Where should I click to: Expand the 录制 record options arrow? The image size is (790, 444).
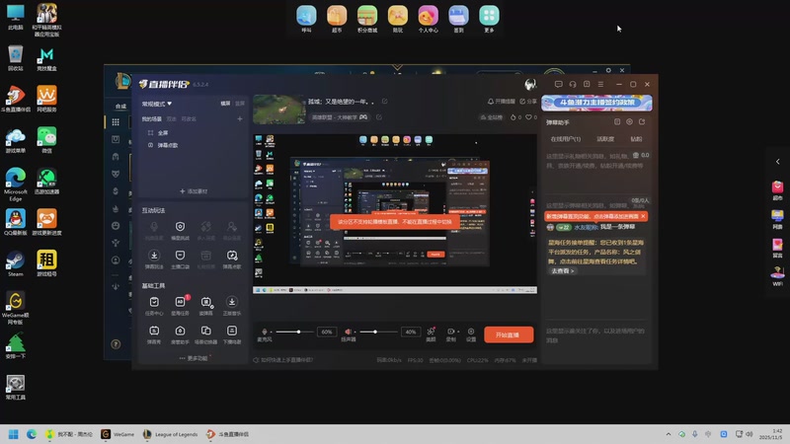(x=458, y=332)
